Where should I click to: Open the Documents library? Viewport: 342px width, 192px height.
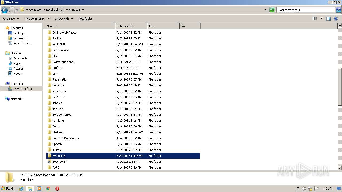pos(20,58)
